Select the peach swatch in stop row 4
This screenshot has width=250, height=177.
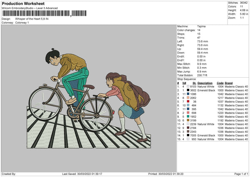click(188, 98)
